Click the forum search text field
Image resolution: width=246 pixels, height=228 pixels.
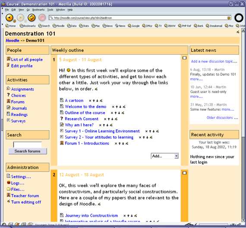28,145
